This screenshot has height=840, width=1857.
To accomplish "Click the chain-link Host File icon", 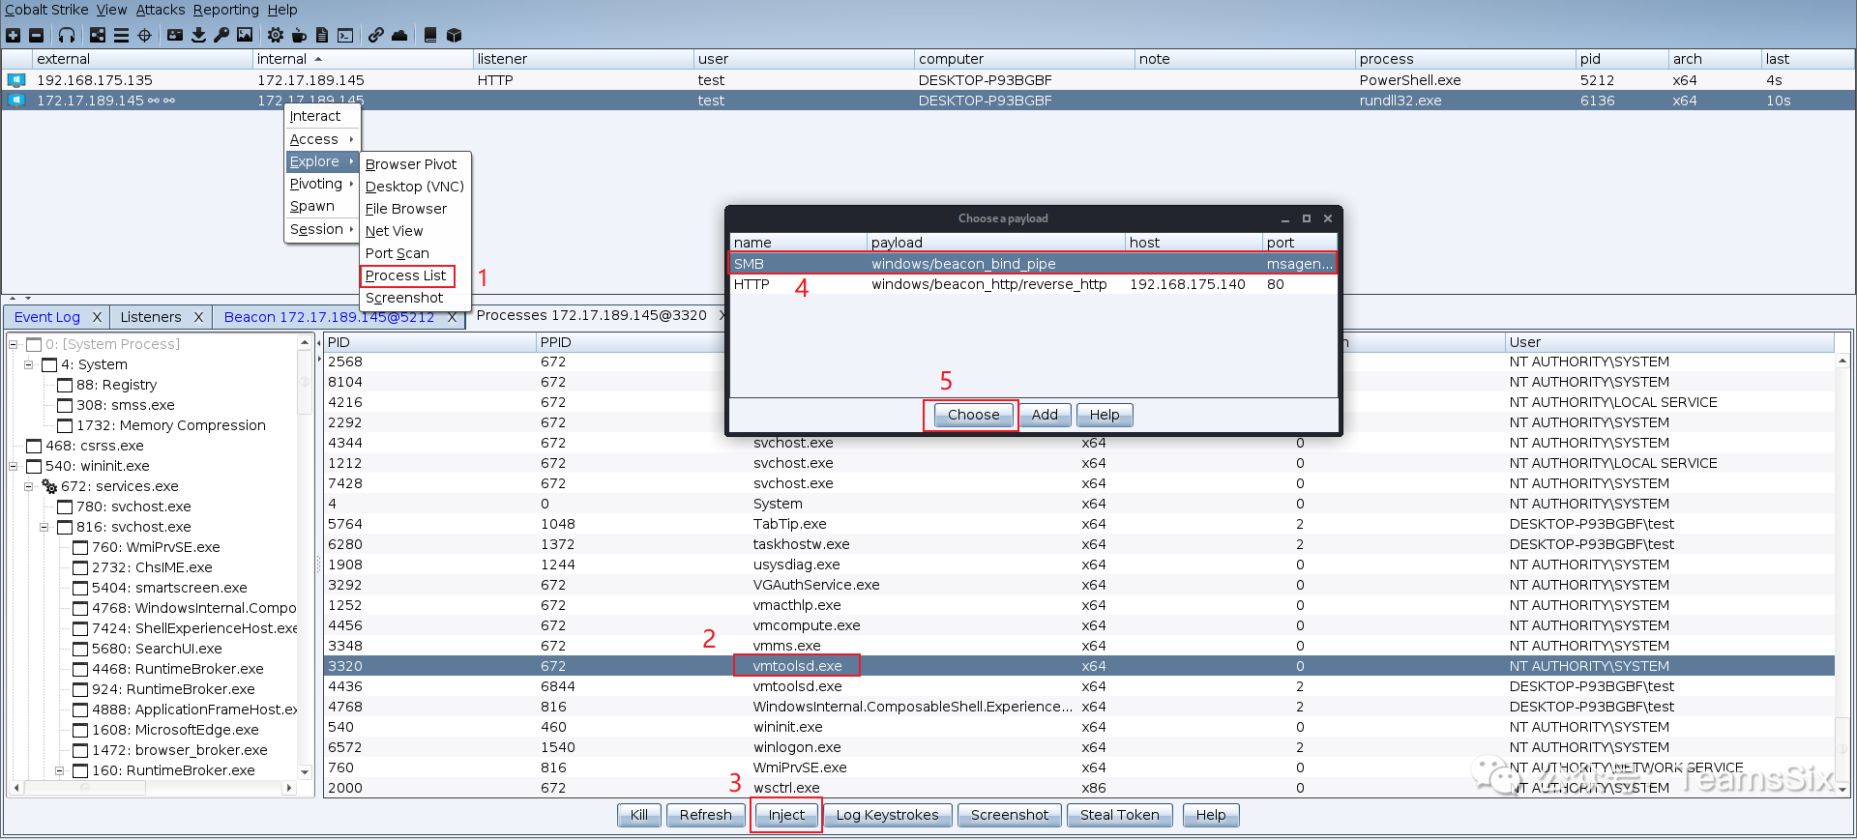I will pyautogui.click(x=375, y=36).
